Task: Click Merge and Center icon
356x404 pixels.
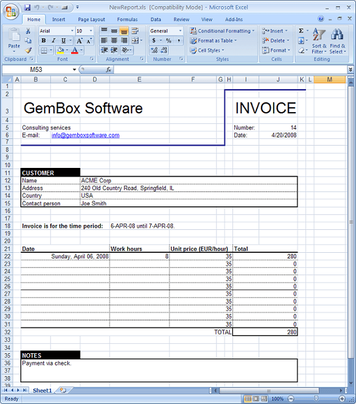Action: pos(135,40)
